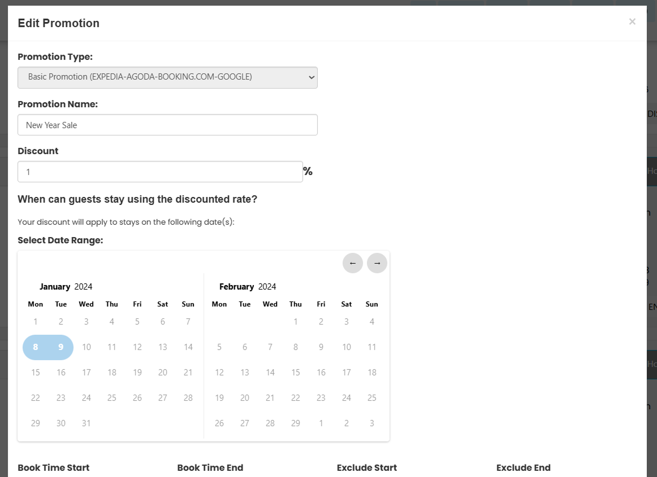This screenshot has width=657, height=477.
Task: Select January 12 in the calendar
Action: pos(137,347)
